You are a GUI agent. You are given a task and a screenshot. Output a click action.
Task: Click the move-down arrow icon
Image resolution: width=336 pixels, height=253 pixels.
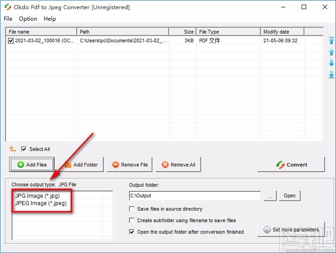pyautogui.click(x=331, y=63)
